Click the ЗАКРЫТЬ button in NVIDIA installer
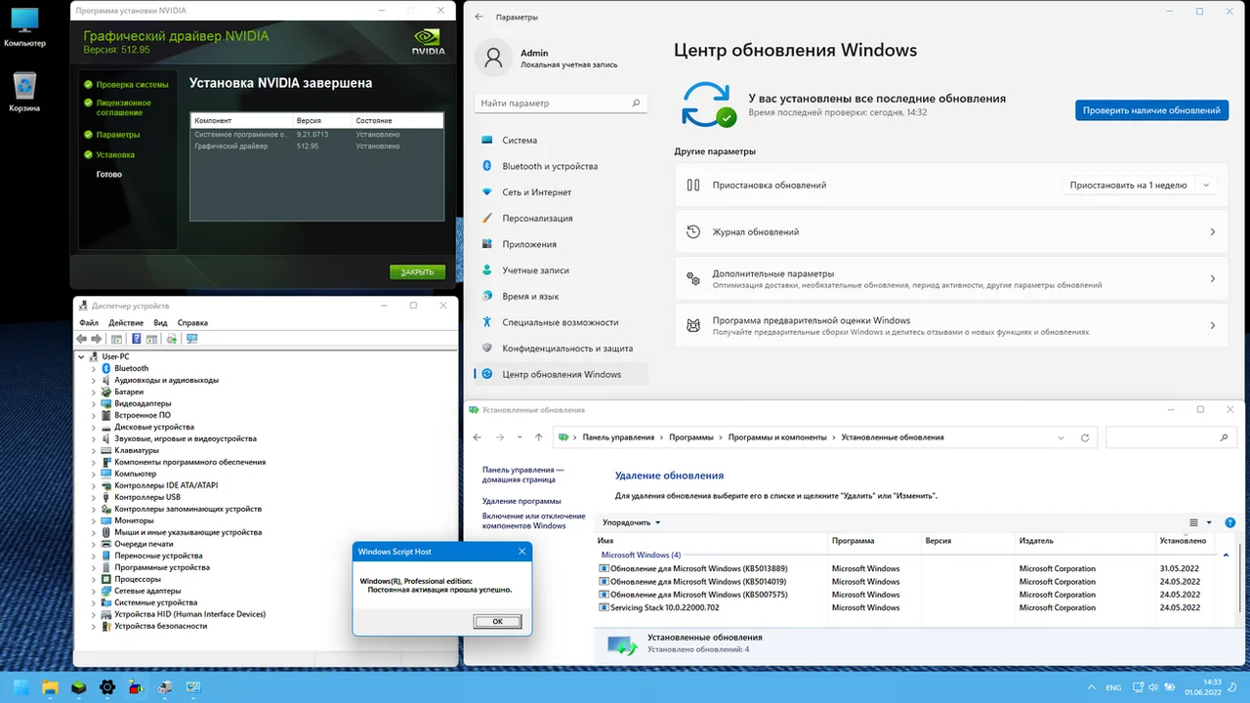Image resolution: width=1250 pixels, height=703 pixels. click(418, 272)
